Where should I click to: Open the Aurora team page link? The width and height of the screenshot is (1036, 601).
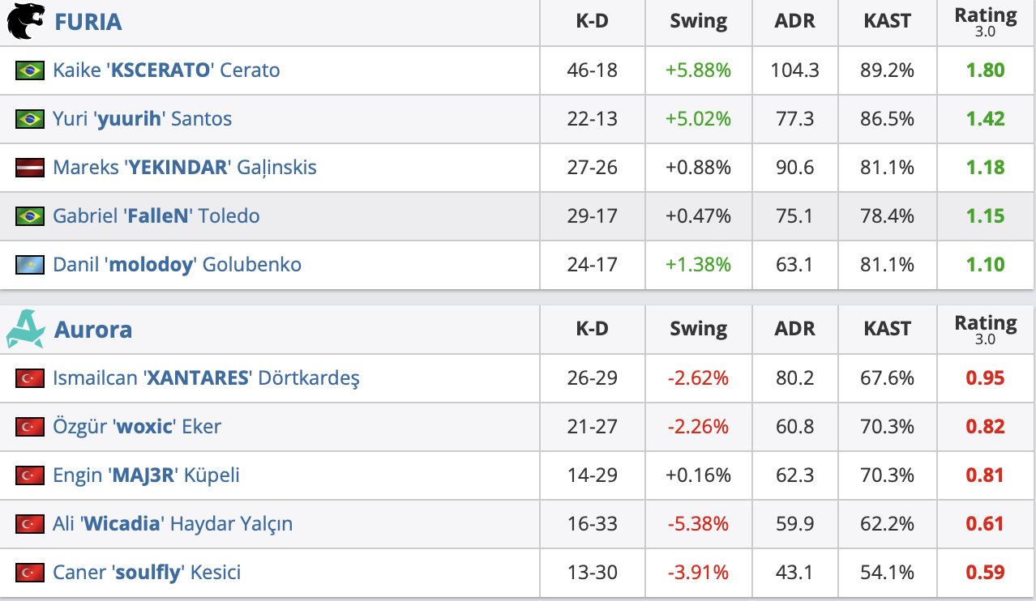(x=92, y=330)
